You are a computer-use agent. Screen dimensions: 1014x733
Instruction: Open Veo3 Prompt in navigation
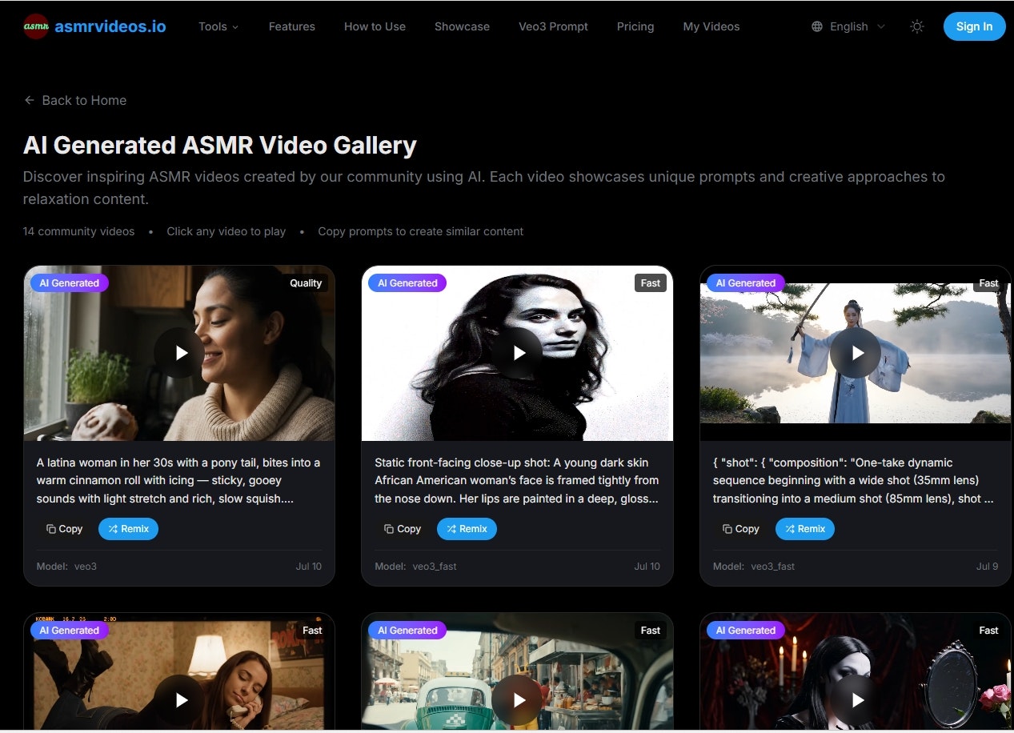click(x=553, y=26)
